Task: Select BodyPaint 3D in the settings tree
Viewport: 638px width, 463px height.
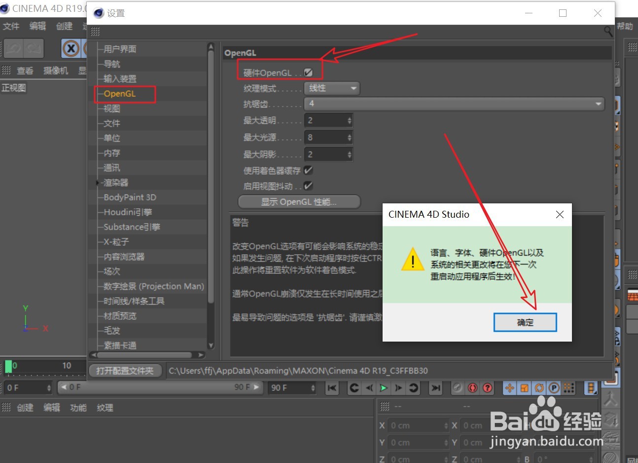Action: point(130,197)
